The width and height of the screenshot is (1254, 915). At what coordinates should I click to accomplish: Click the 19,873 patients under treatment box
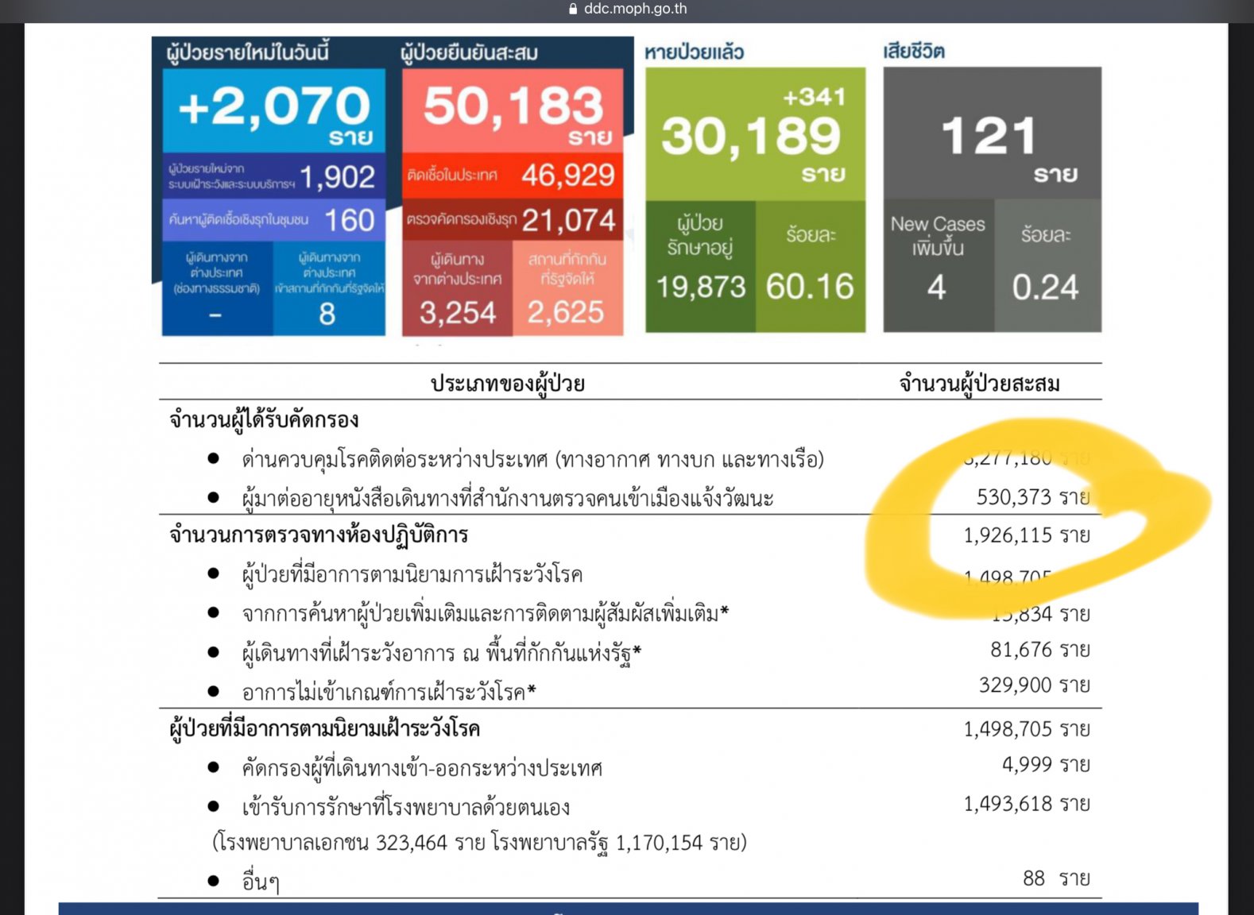[x=700, y=266]
